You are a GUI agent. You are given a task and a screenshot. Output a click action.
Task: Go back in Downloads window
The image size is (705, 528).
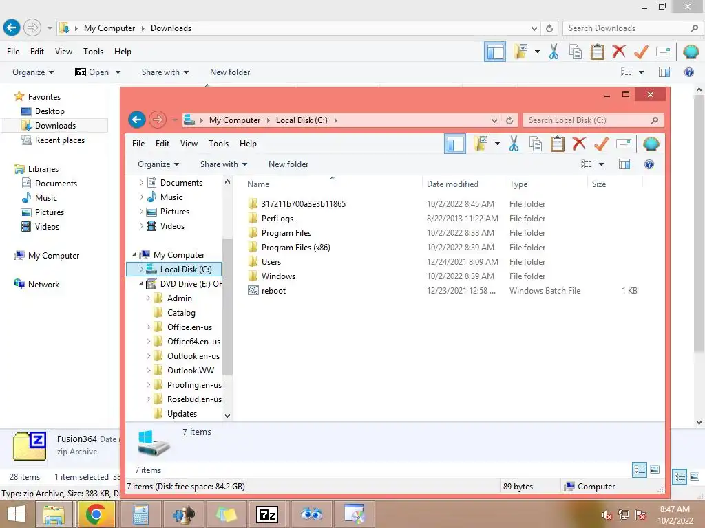[x=12, y=27]
